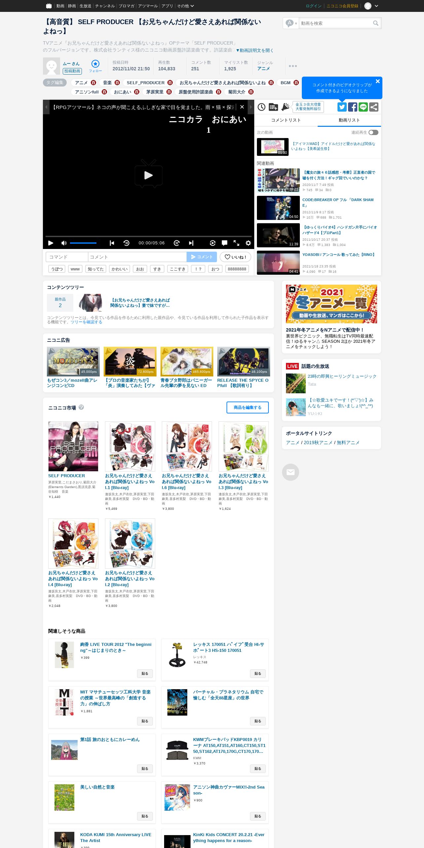Open the 生放送 menu item in top bar

pos(85,6)
